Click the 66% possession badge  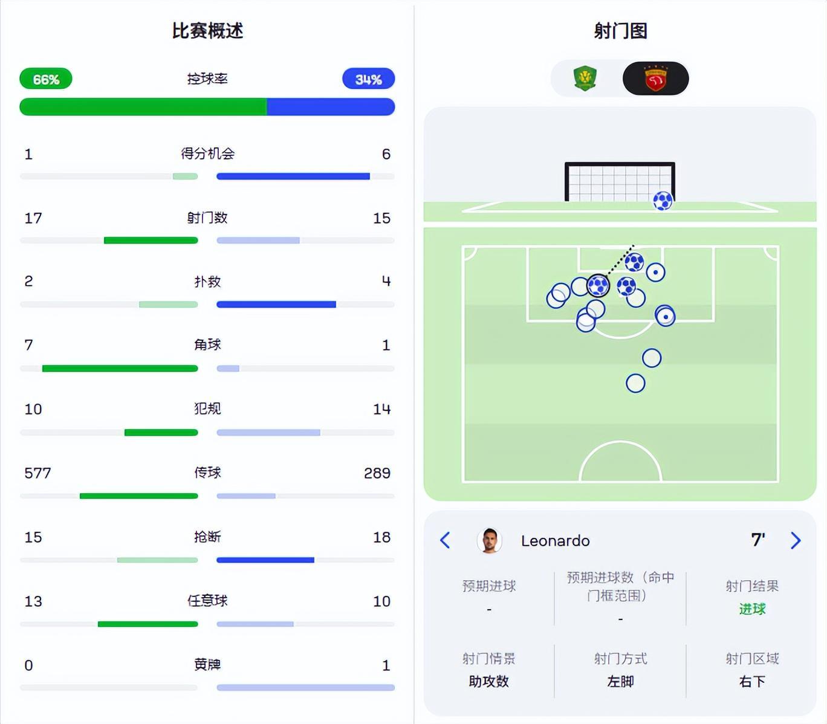tap(46, 79)
